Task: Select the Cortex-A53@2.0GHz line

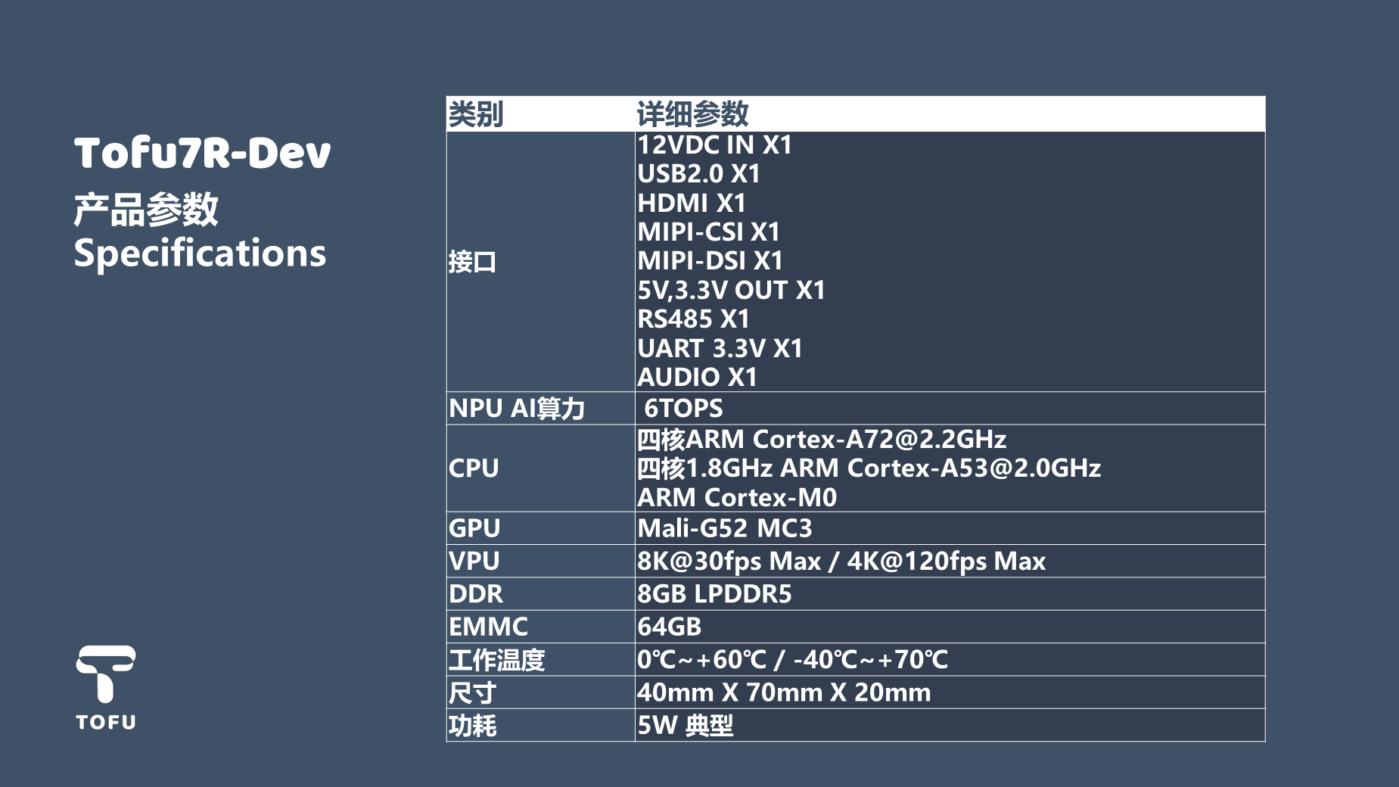Action: (x=869, y=468)
